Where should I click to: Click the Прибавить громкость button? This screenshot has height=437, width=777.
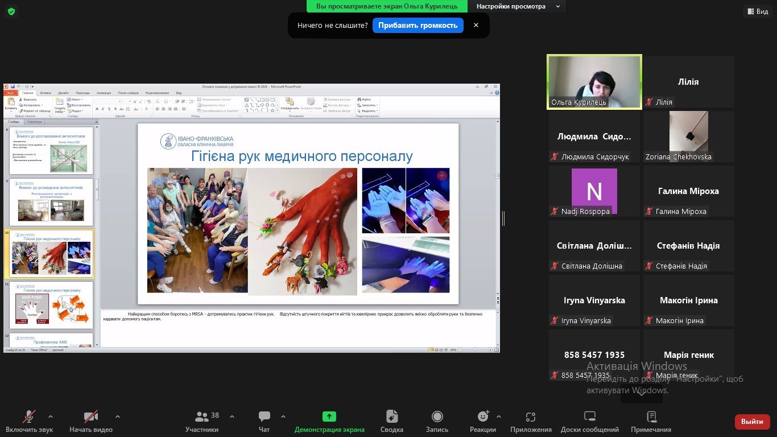(418, 25)
